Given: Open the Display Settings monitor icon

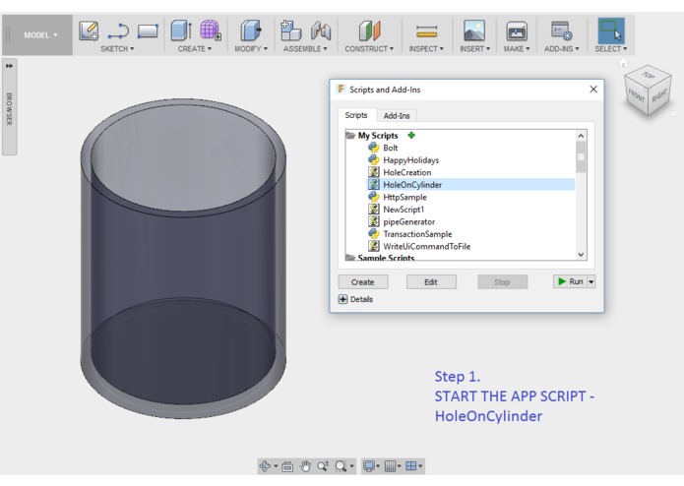Looking at the screenshot, I should click(369, 466).
